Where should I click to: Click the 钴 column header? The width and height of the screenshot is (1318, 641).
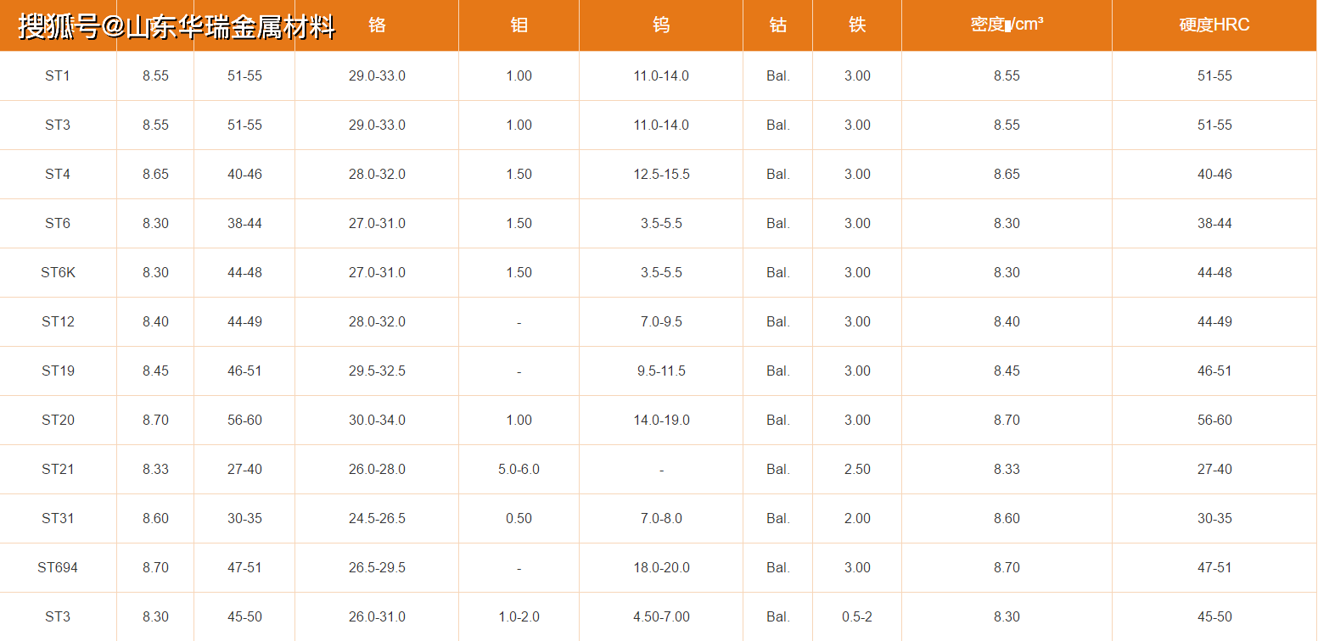click(x=777, y=25)
